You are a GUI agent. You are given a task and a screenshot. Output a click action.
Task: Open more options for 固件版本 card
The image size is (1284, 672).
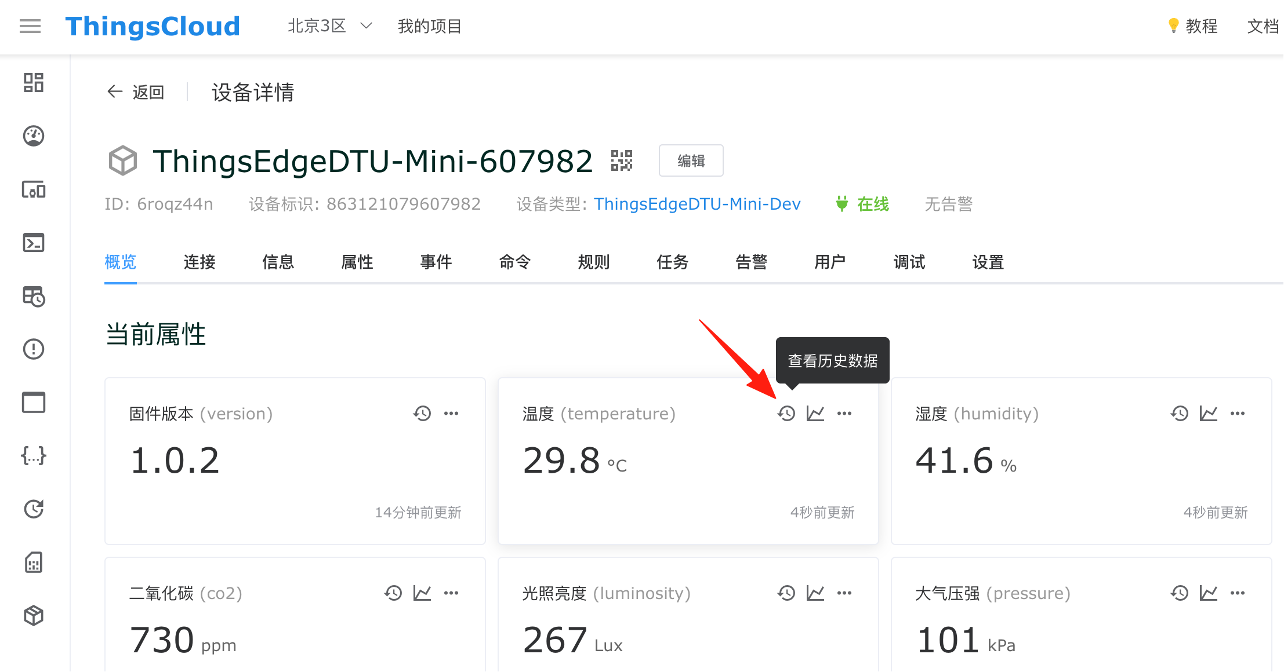click(x=451, y=413)
